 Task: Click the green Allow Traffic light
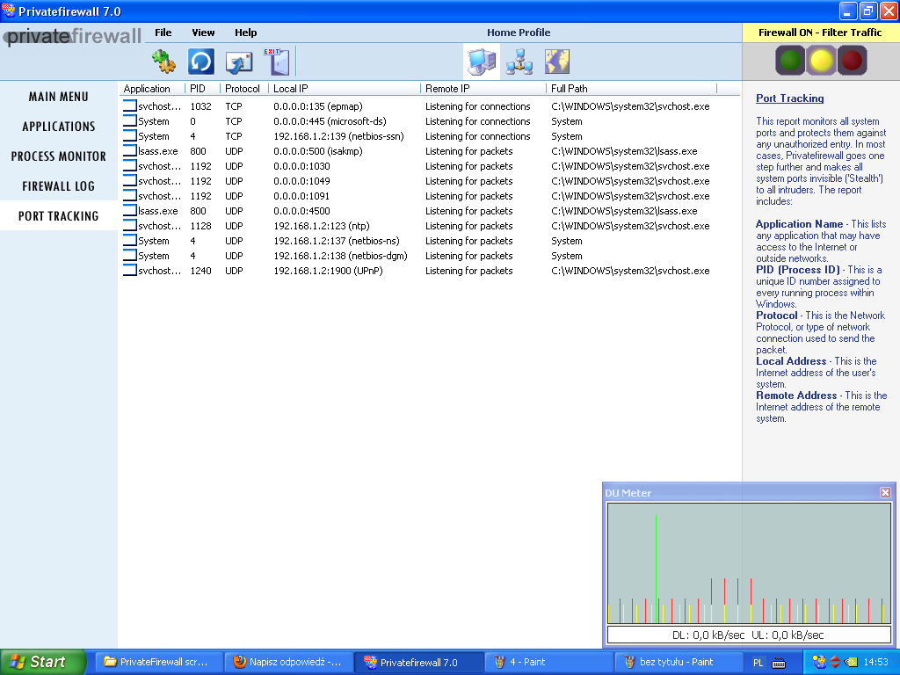(x=790, y=61)
